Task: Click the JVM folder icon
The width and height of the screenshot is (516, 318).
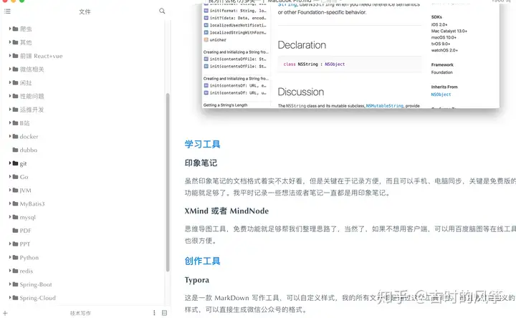Action: (15, 190)
